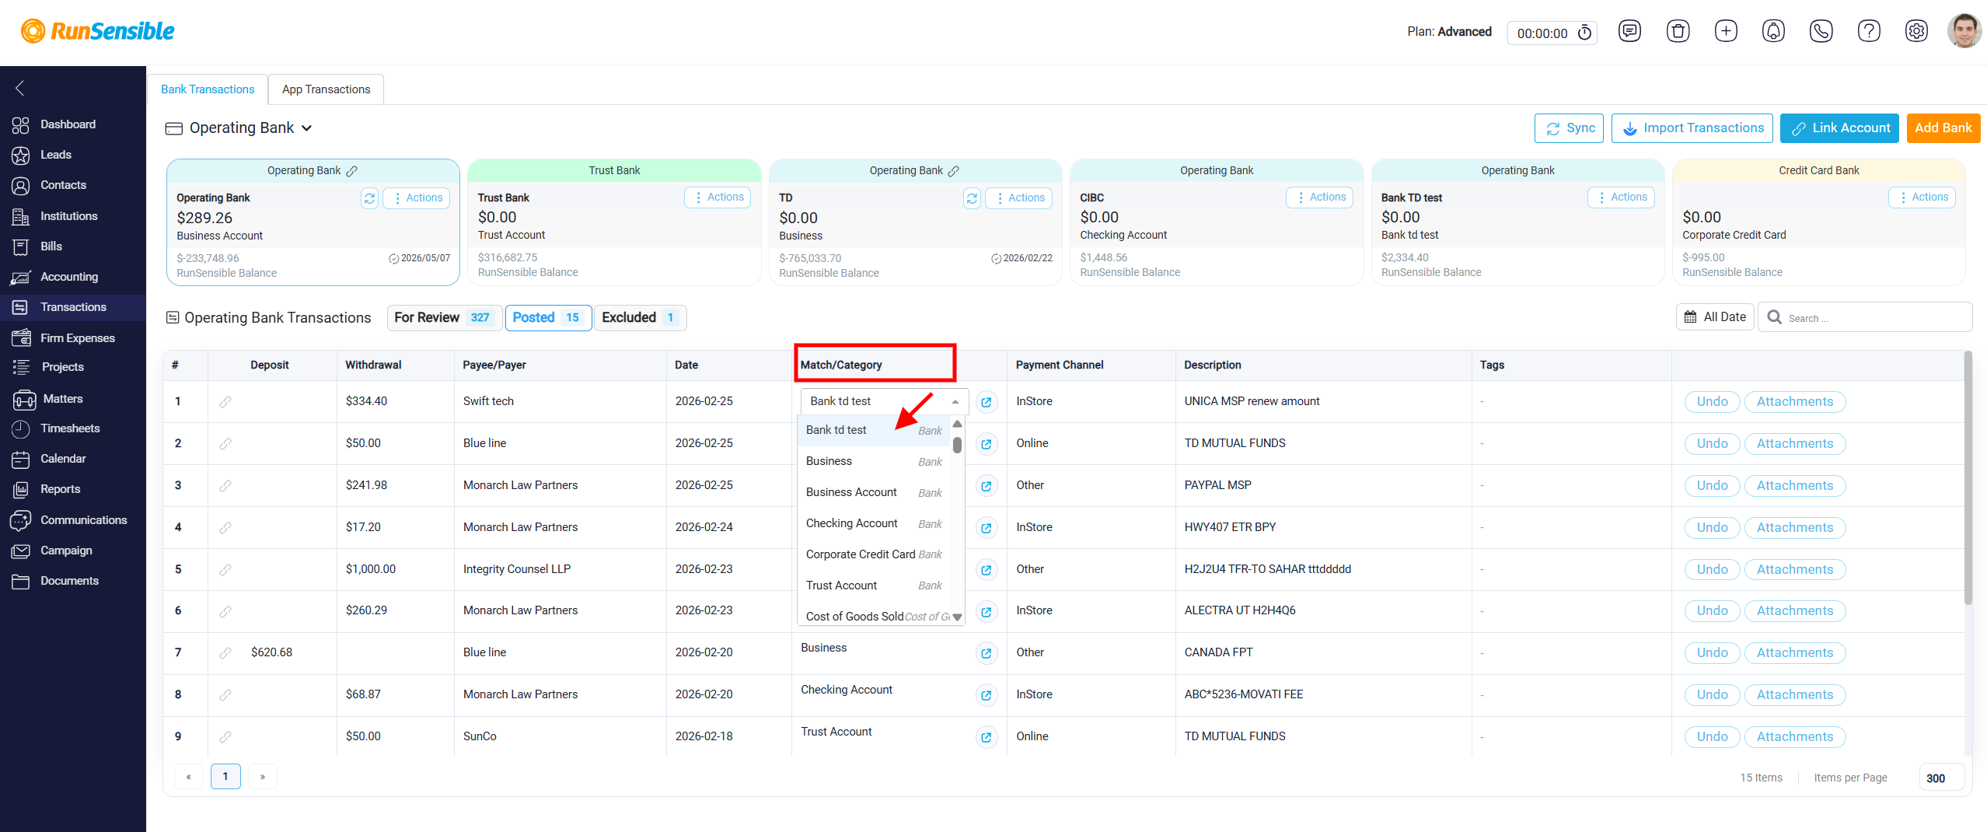Click the trash bin icon in header

tap(1678, 31)
